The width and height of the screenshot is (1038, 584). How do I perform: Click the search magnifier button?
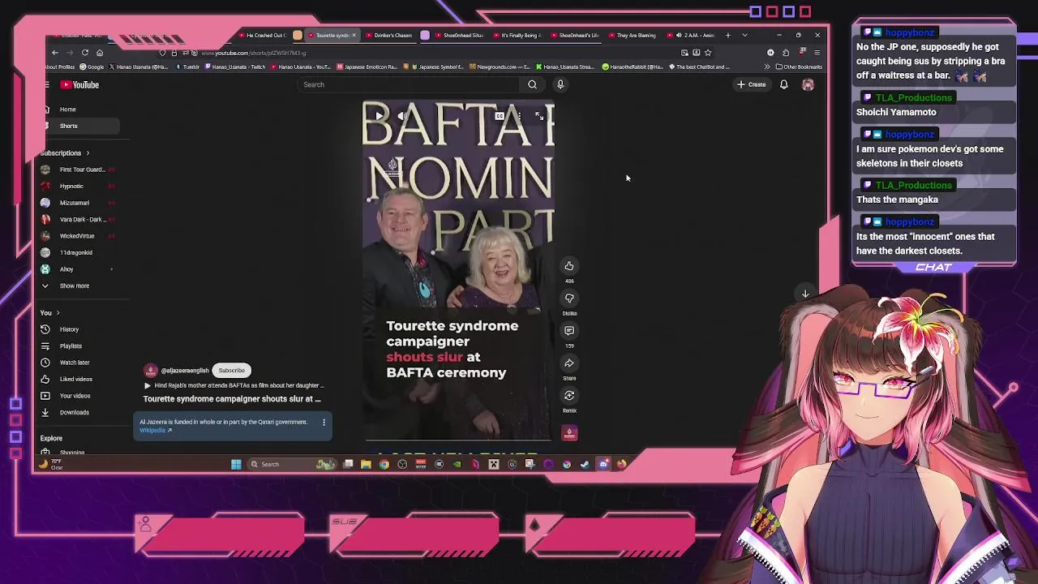[x=532, y=84]
